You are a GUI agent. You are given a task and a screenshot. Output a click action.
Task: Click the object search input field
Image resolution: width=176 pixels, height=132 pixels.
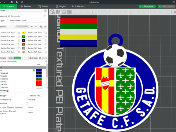(x=22, y=61)
